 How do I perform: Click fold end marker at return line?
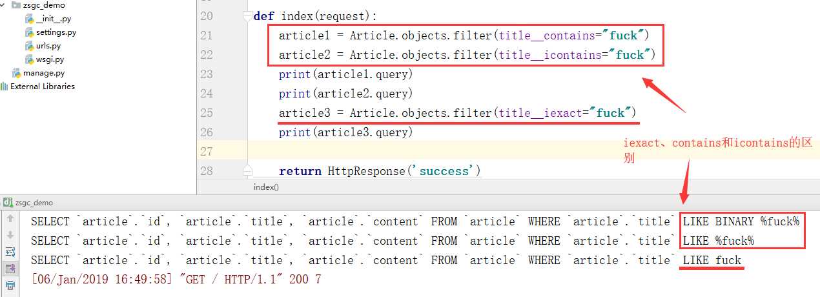point(247,170)
